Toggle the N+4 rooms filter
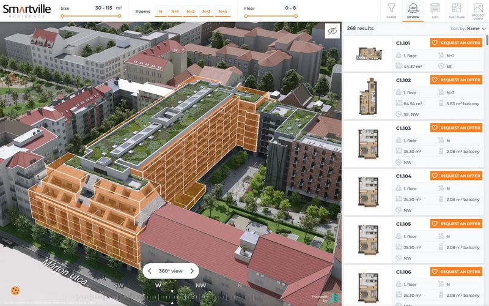This screenshot has height=306, width=489. [x=222, y=12]
